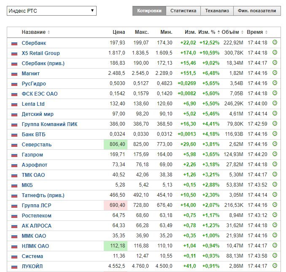286x272 pixels.
Task: Open the Татнефть (прив.) link
Action: tap(43, 195)
